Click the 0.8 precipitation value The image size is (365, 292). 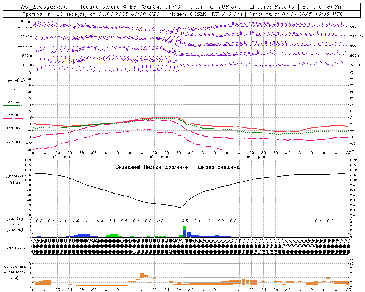(161, 221)
